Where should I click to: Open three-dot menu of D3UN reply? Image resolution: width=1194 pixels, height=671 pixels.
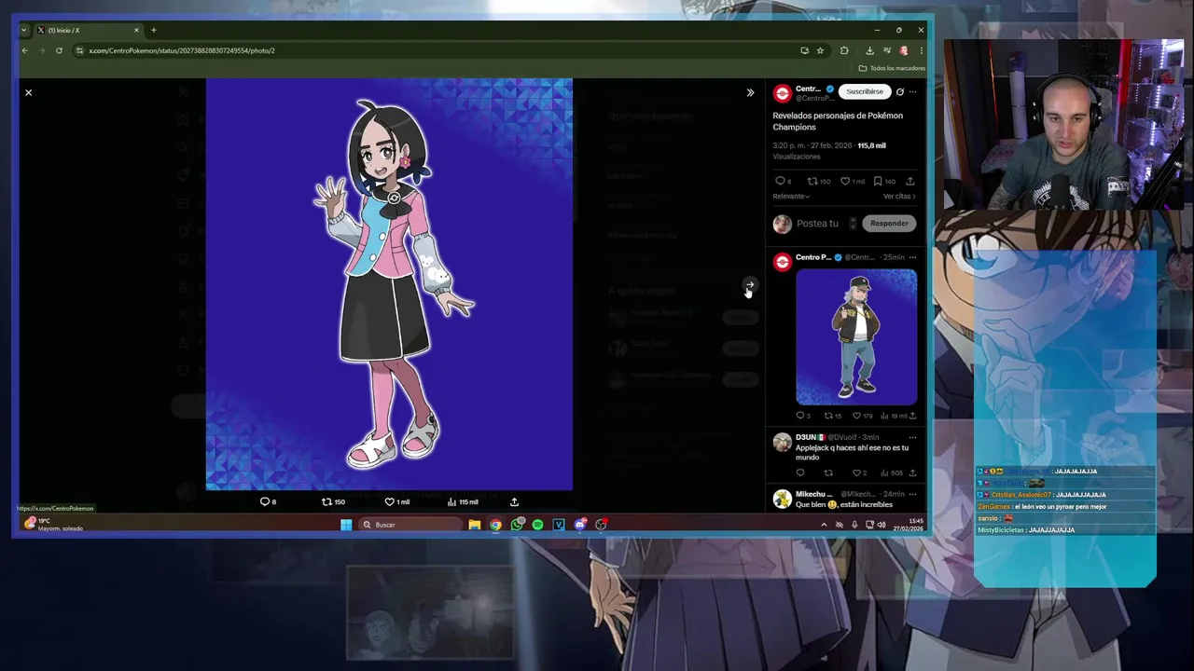click(x=912, y=437)
